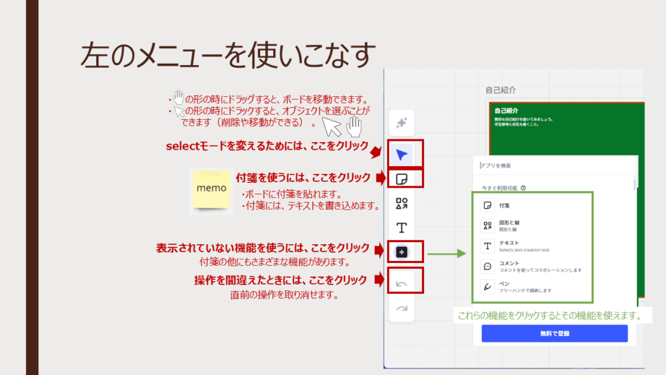Click the アプリを検索 search field

(x=553, y=166)
